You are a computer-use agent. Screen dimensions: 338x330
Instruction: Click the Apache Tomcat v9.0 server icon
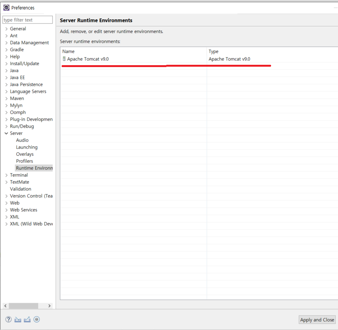coord(64,59)
